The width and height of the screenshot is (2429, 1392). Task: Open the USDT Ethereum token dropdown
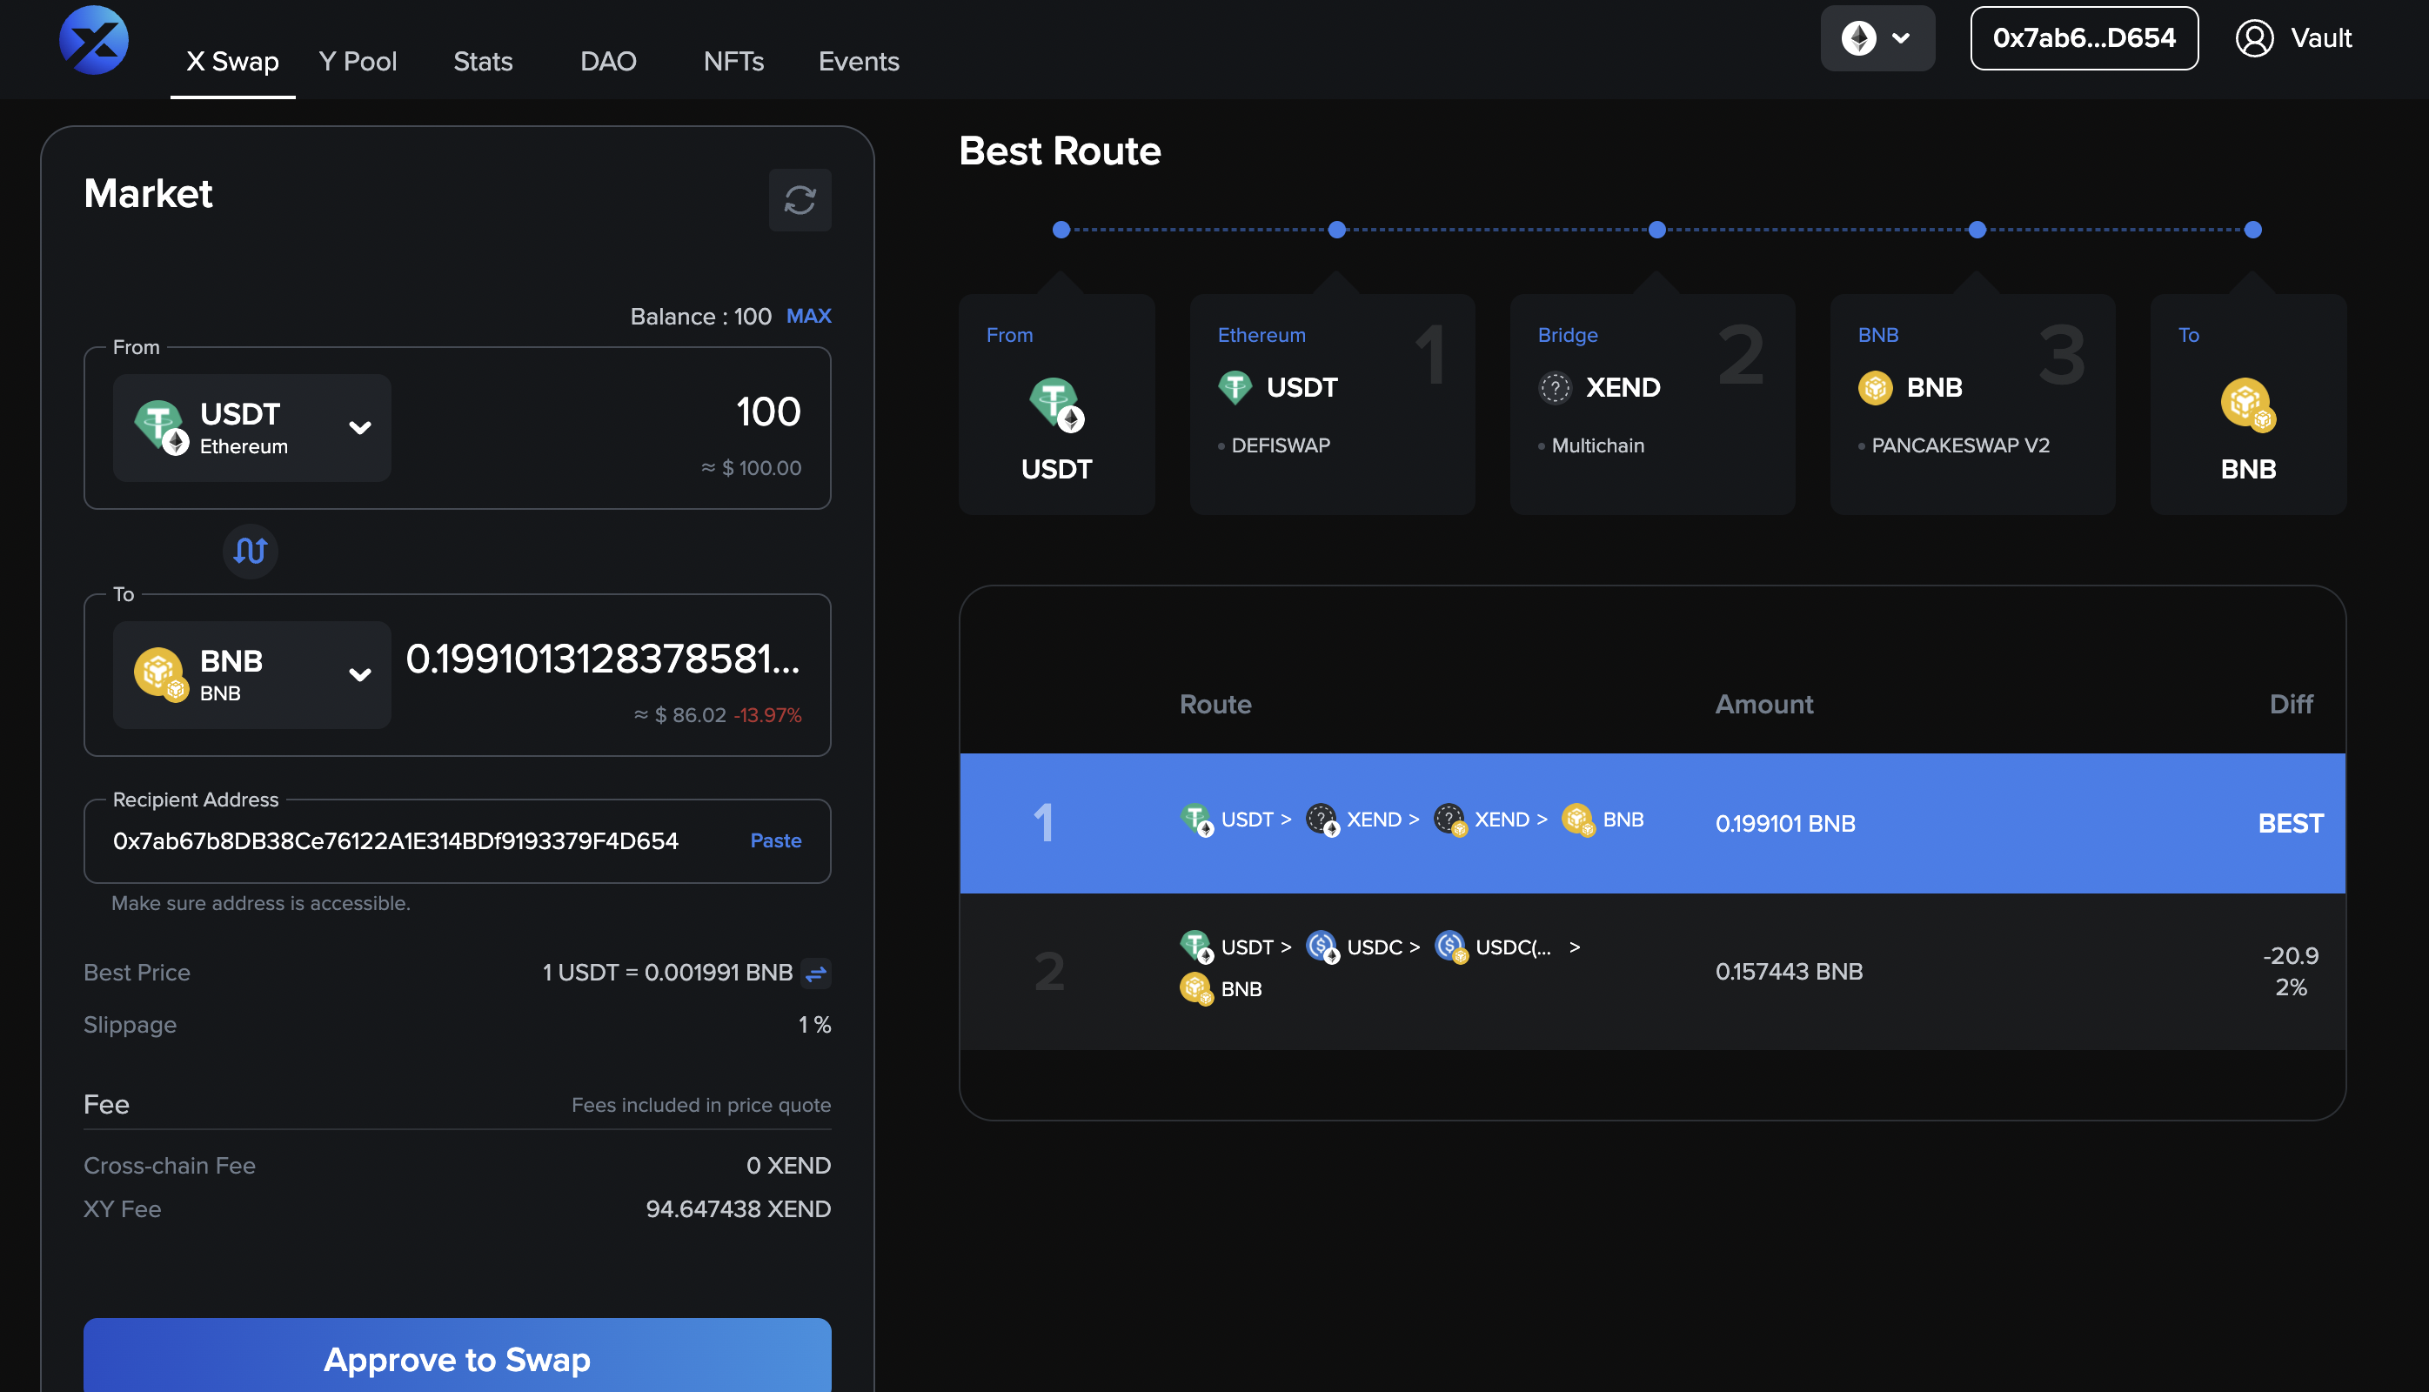click(251, 427)
